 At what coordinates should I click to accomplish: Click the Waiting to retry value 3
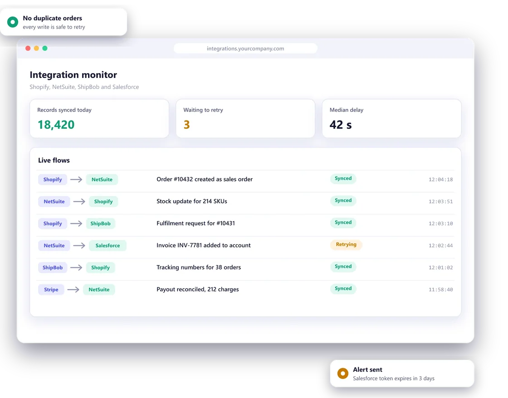tap(186, 125)
